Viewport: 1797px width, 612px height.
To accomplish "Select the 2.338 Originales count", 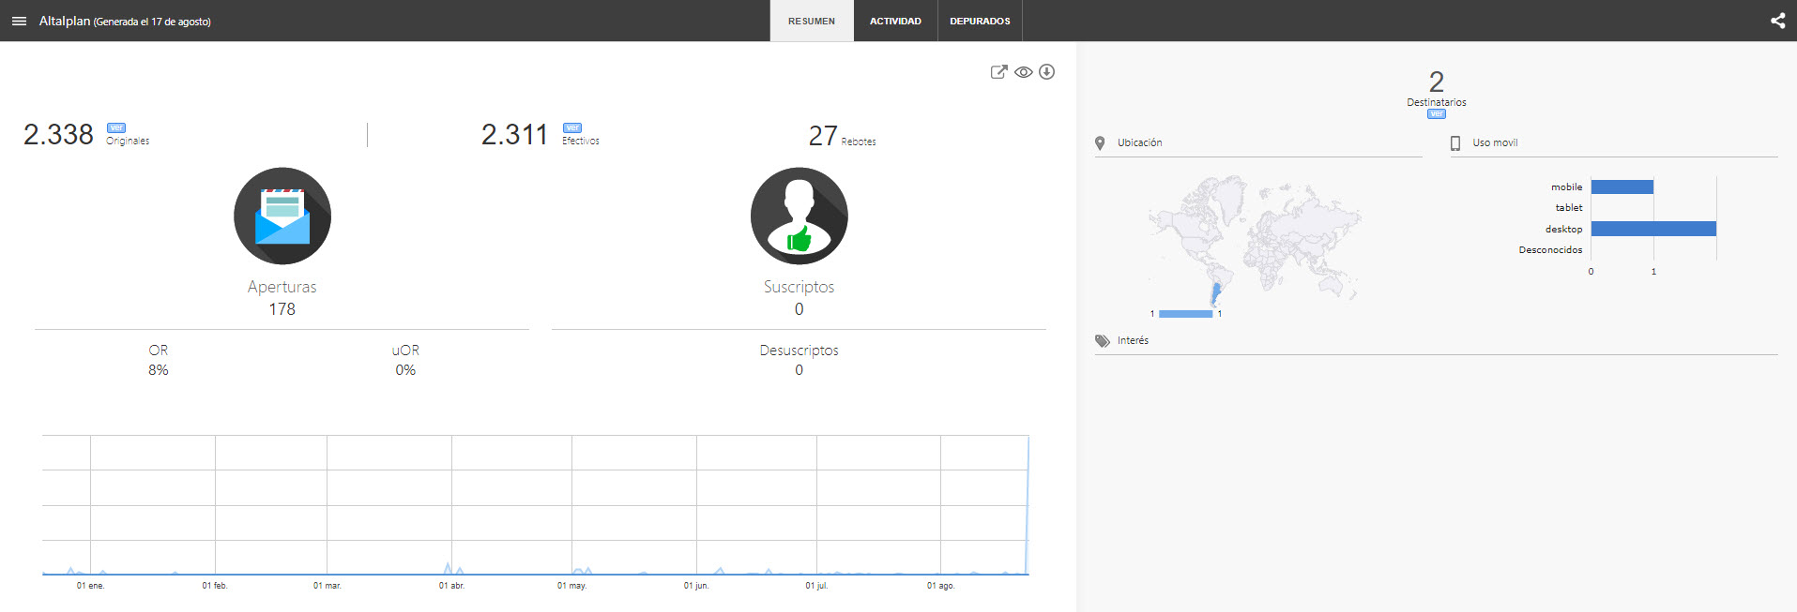I will coord(58,135).
